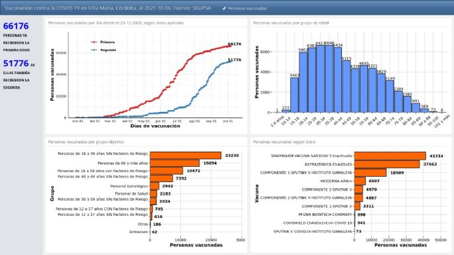
Task: Click the Primera legend entry in line chart
Action: [x=103, y=42]
